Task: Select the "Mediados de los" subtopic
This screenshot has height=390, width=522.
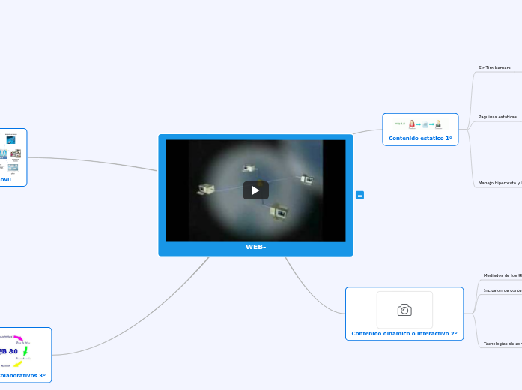Action: click(x=502, y=275)
